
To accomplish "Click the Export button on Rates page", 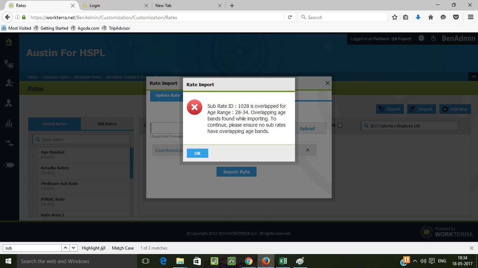I will [x=390, y=109].
